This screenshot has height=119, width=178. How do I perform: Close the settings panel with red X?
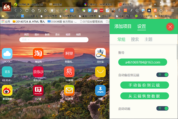tap(170, 27)
